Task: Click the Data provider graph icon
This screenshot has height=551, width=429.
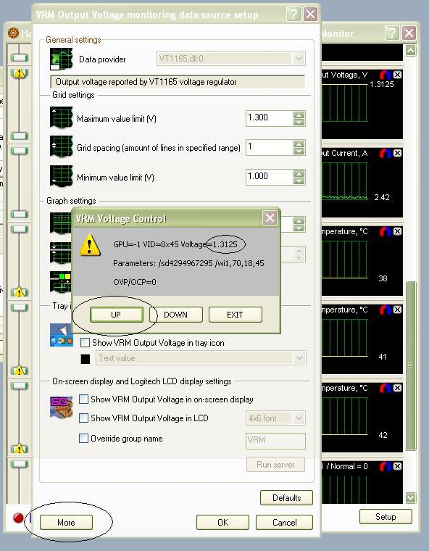Action: click(x=61, y=59)
